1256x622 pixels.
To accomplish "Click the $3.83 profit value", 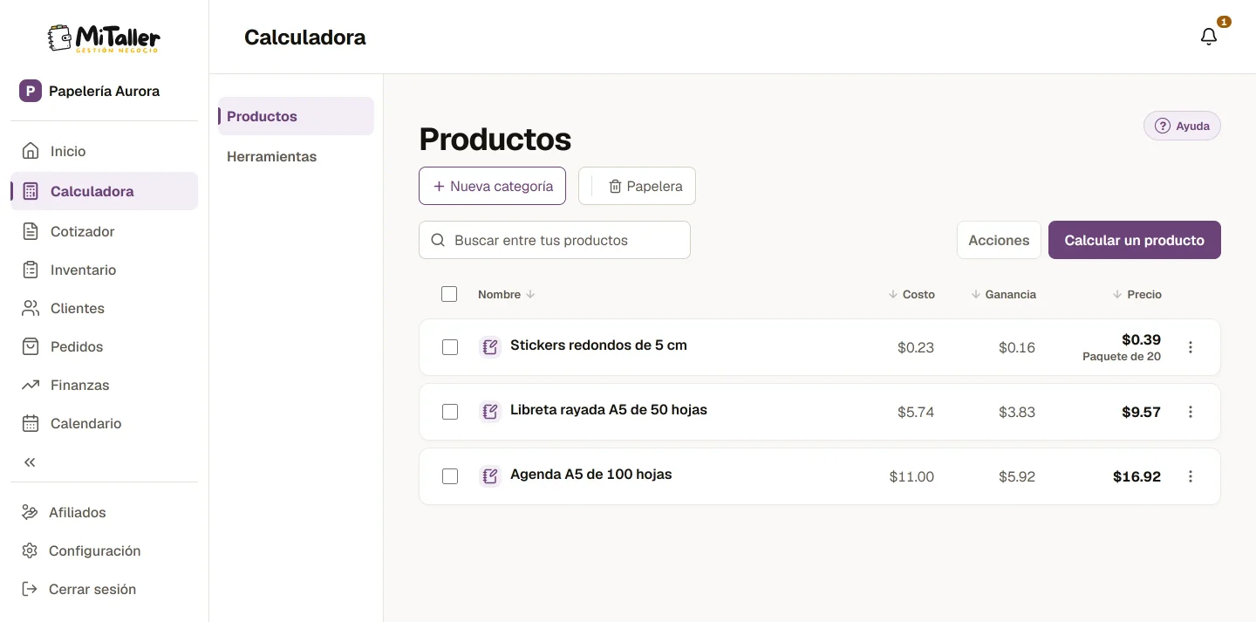I will pyautogui.click(x=1017, y=412).
